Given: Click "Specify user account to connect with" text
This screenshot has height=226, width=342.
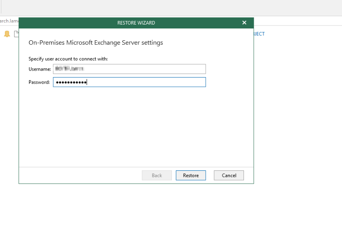Looking at the screenshot, I should pyautogui.click(x=68, y=59).
